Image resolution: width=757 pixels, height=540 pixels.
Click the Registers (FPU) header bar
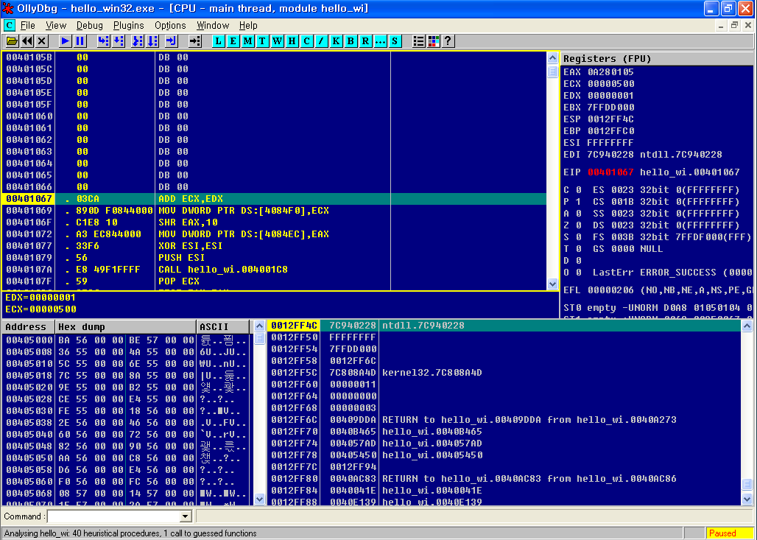655,58
